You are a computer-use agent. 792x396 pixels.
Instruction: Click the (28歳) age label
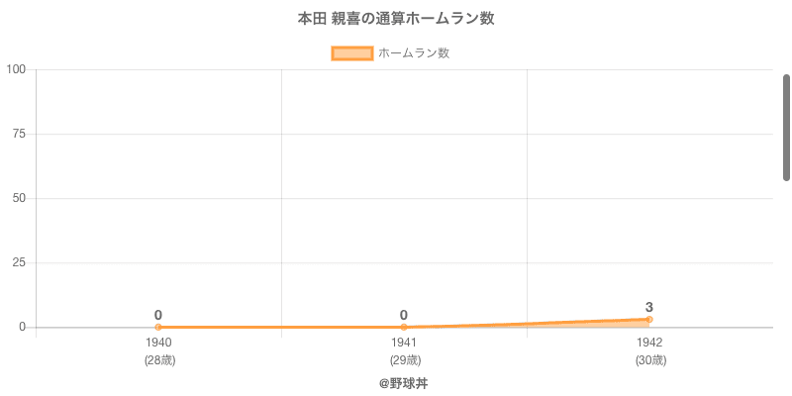tap(158, 360)
